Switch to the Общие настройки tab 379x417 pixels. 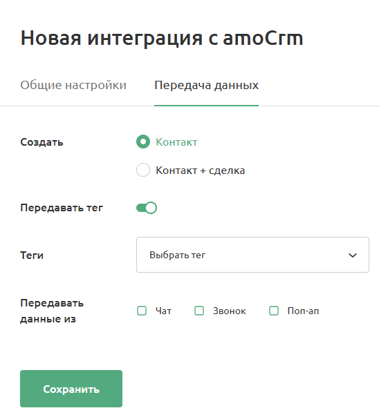pos(73,85)
